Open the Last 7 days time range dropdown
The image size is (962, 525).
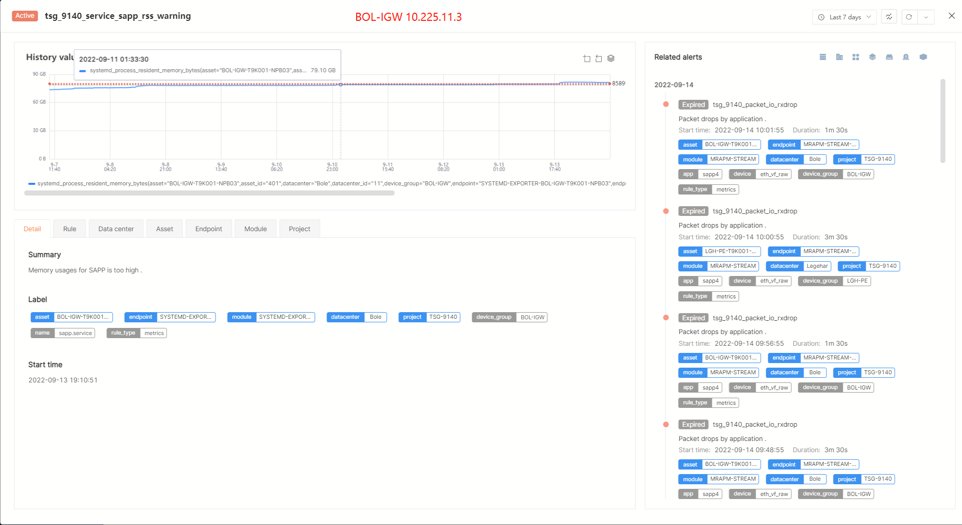tap(845, 17)
